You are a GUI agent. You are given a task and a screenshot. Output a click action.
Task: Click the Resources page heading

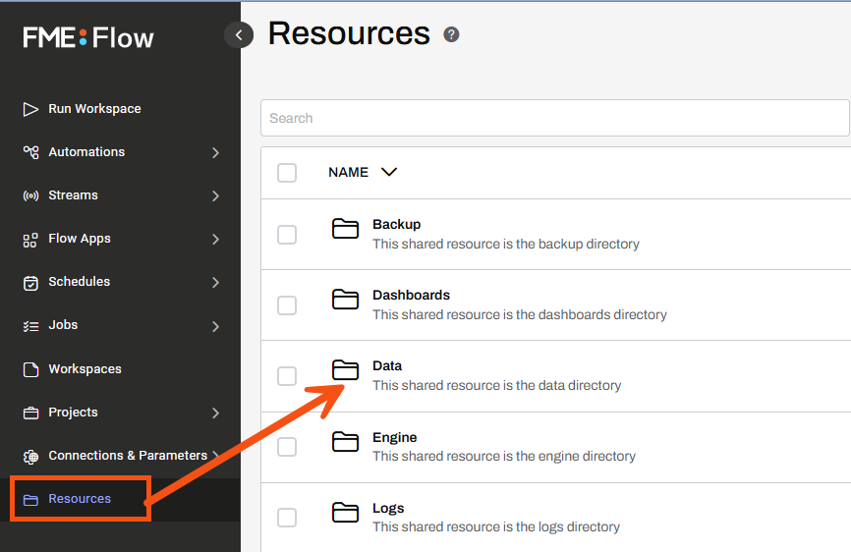[x=349, y=33]
